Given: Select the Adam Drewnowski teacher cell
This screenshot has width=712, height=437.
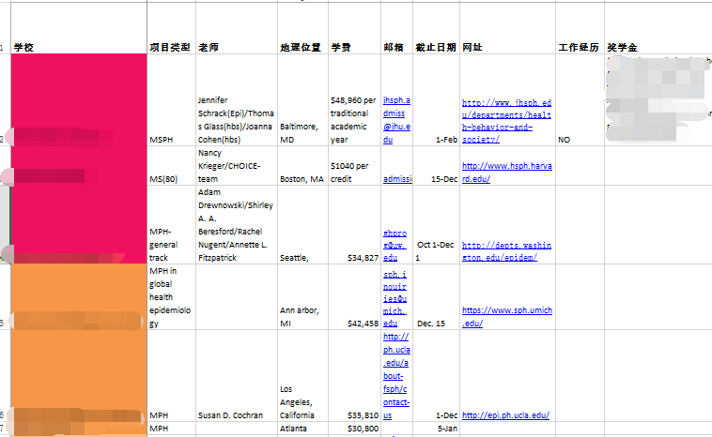Looking at the screenshot, I should [237, 224].
